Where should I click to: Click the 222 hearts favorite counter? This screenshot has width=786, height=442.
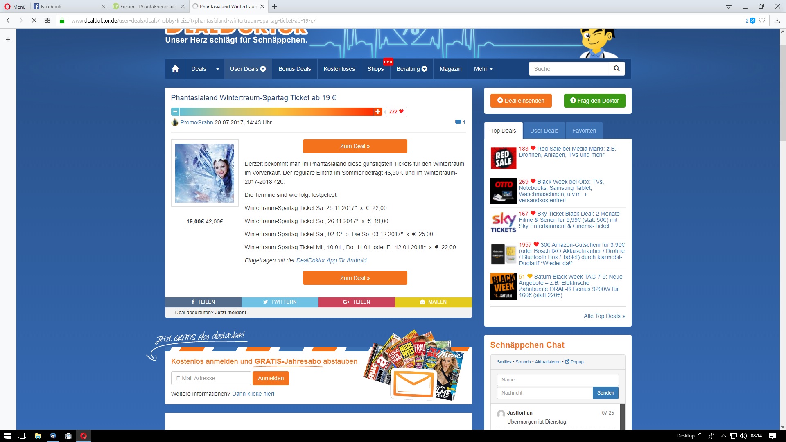pos(396,112)
